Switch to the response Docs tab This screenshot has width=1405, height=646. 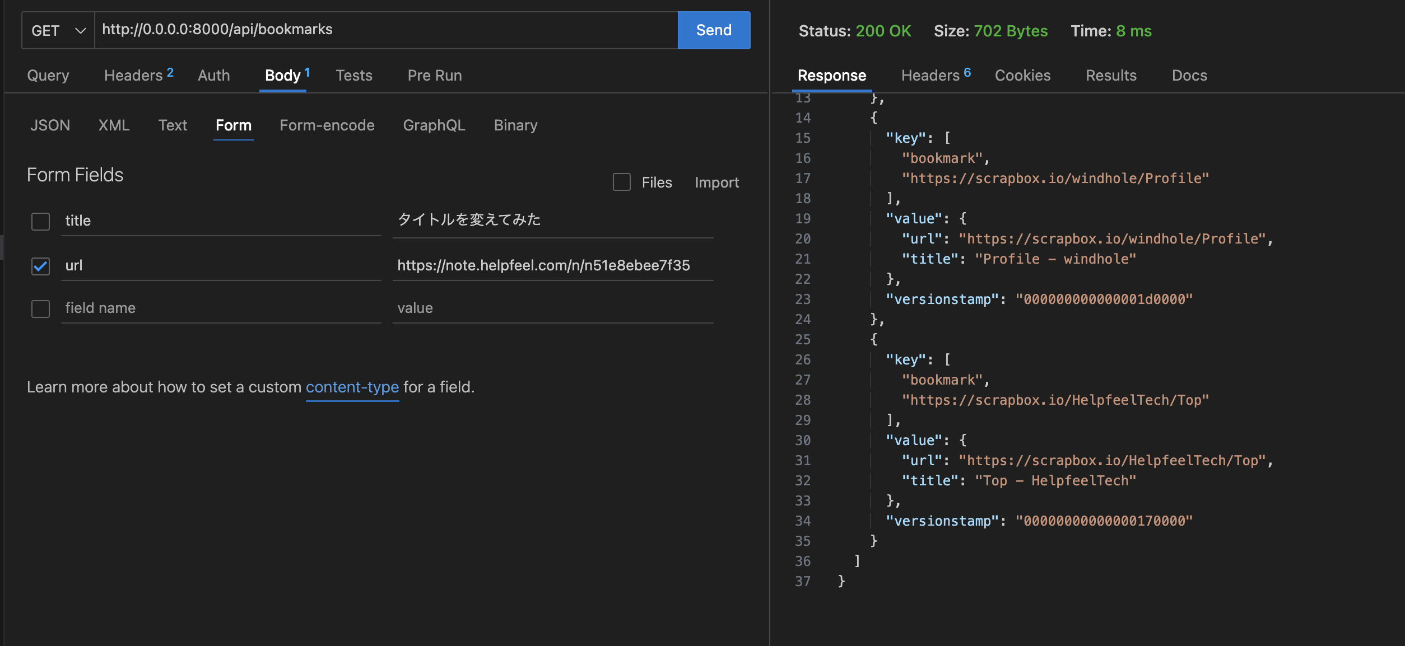pyautogui.click(x=1189, y=75)
